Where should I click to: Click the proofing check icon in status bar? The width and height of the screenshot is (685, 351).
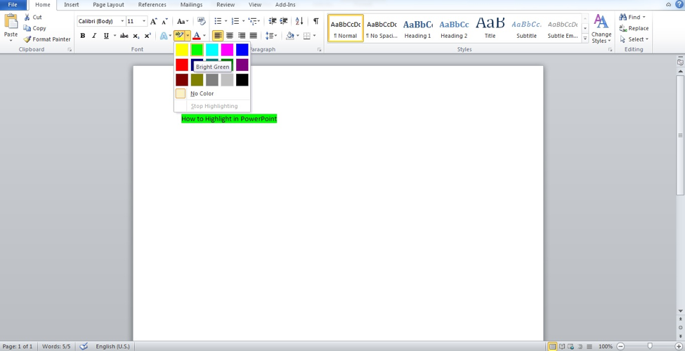click(84, 346)
